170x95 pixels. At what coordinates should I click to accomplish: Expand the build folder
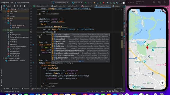coord(6,18)
